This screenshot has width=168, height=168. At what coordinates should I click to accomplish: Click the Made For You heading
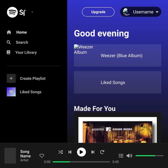click(x=95, y=109)
